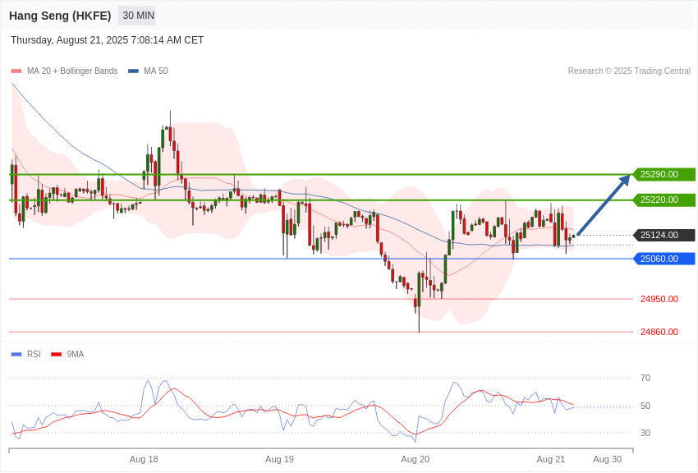Click the RSI 30 axis value

645,433
